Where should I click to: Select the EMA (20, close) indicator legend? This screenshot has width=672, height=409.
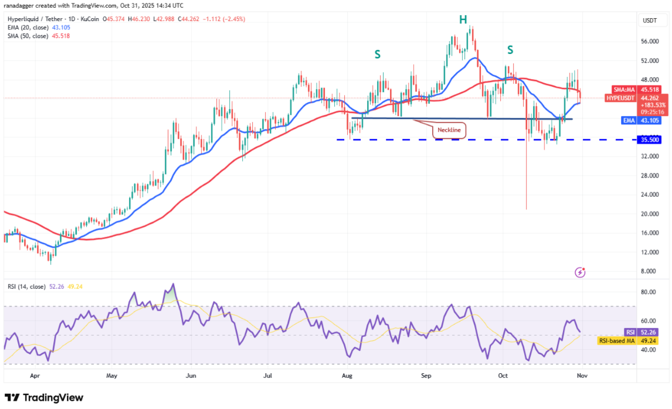[36, 27]
